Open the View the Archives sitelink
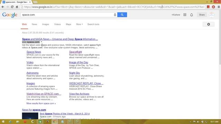 click(79, 94)
